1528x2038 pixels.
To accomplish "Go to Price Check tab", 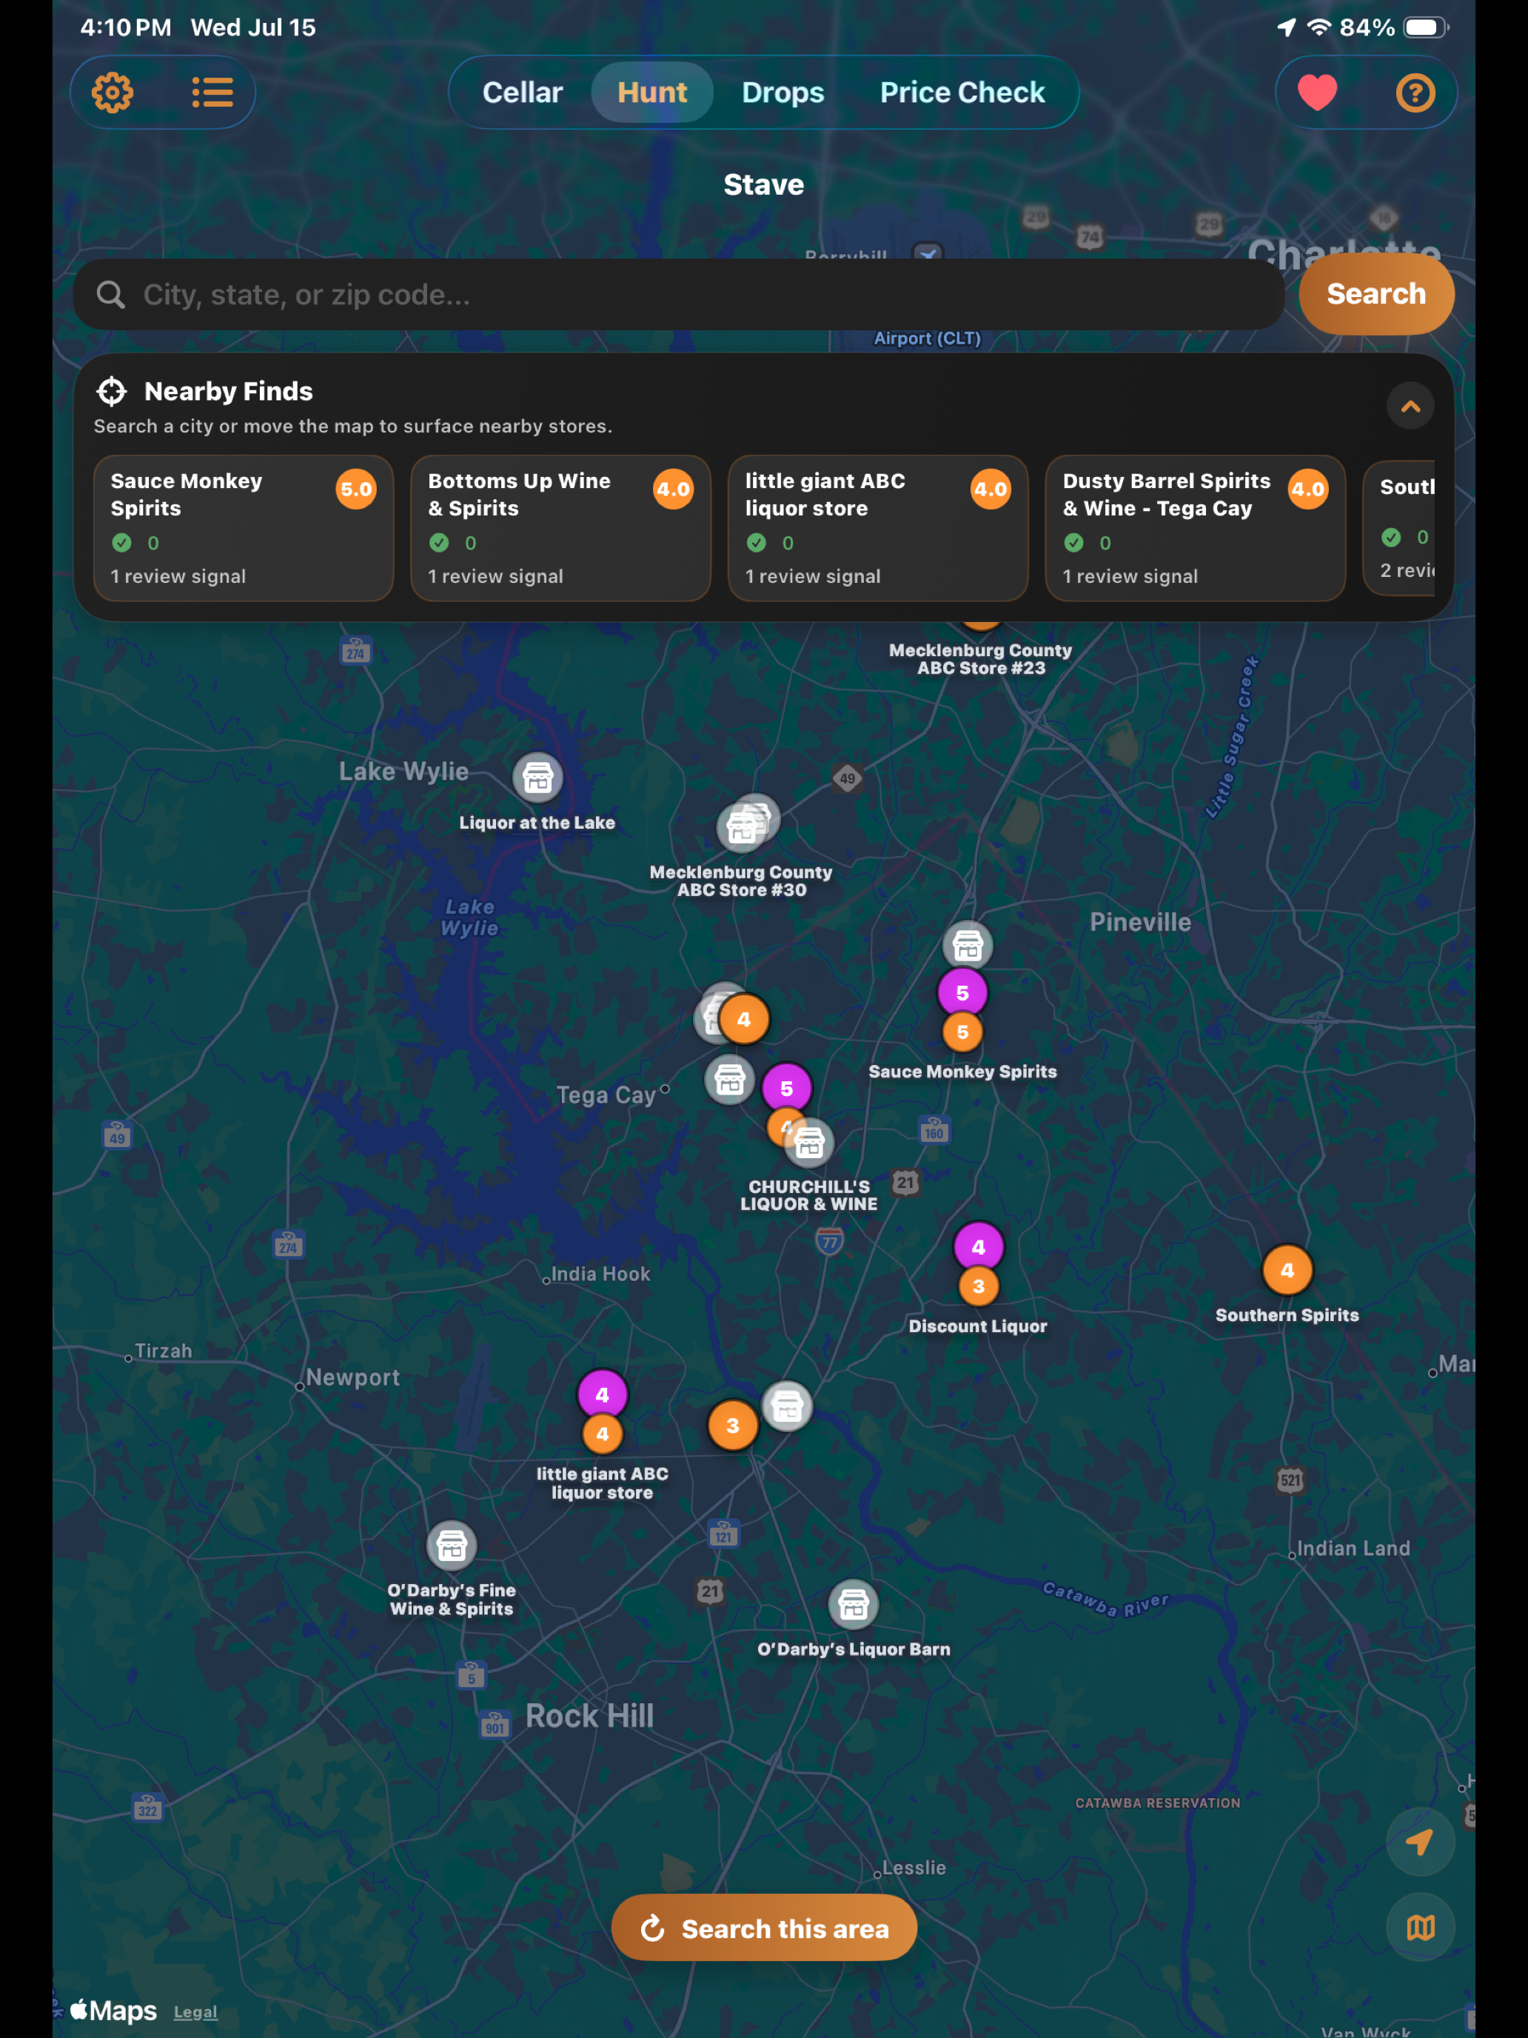I will 962,92.
